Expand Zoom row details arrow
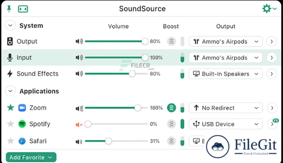 click(271, 108)
